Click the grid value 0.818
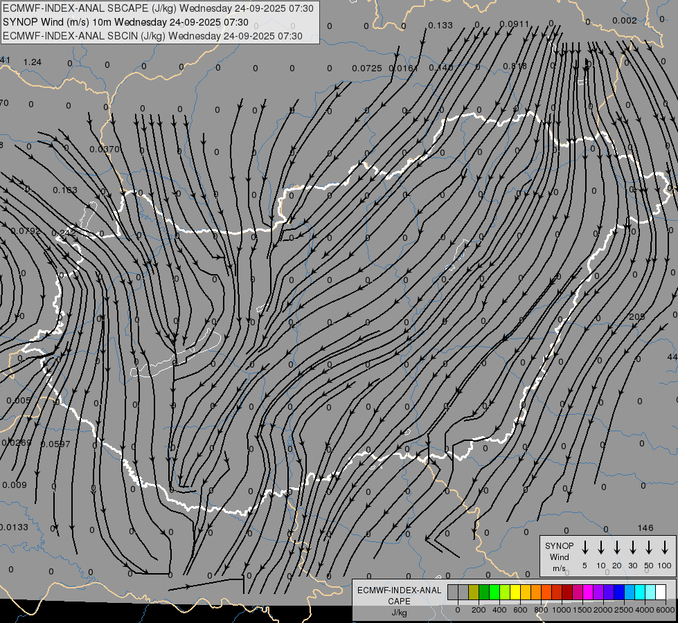678x623 pixels. 515,66
